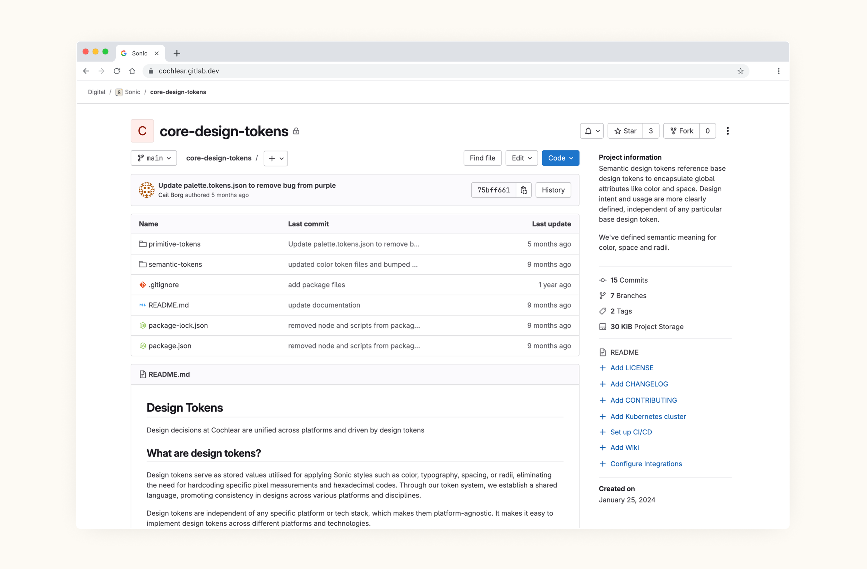Click the 75bff661 commit SHA field
This screenshot has height=569, width=867.
pyautogui.click(x=493, y=190)
